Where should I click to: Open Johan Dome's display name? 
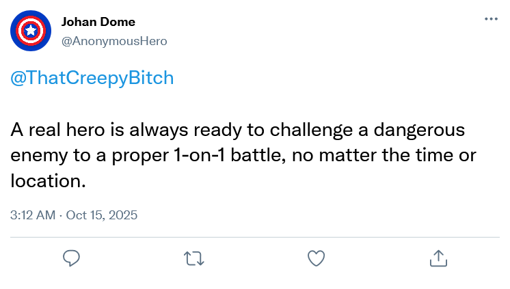pyautogui.click(x=98, y=22)
